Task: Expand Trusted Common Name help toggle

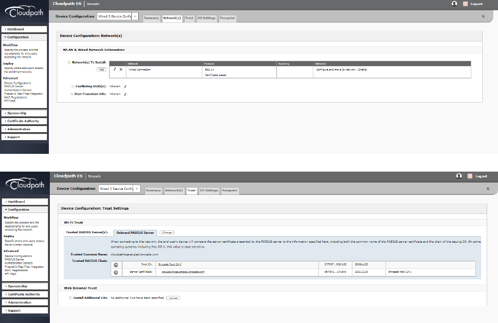Action: point(68,254)
